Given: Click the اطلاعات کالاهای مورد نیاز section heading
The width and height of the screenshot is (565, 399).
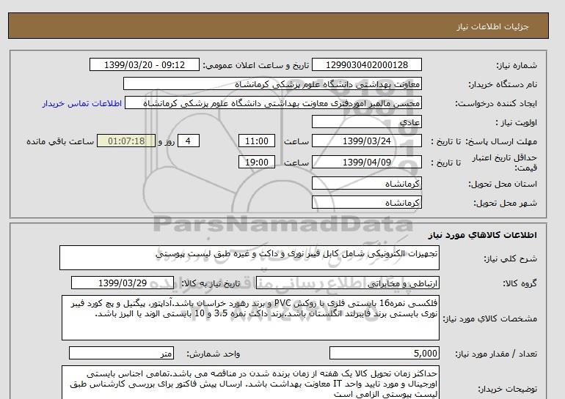Looking at the screenshot, I should [482, 235].
